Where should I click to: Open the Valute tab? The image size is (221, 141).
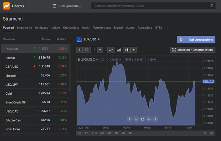56,28
